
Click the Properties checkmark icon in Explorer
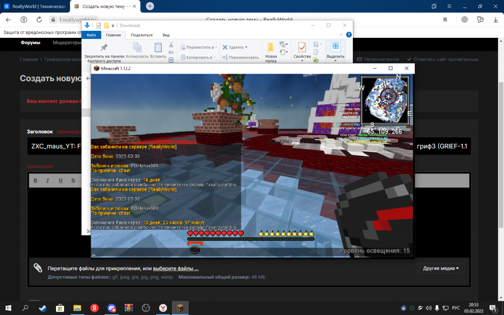click(302, 47)
